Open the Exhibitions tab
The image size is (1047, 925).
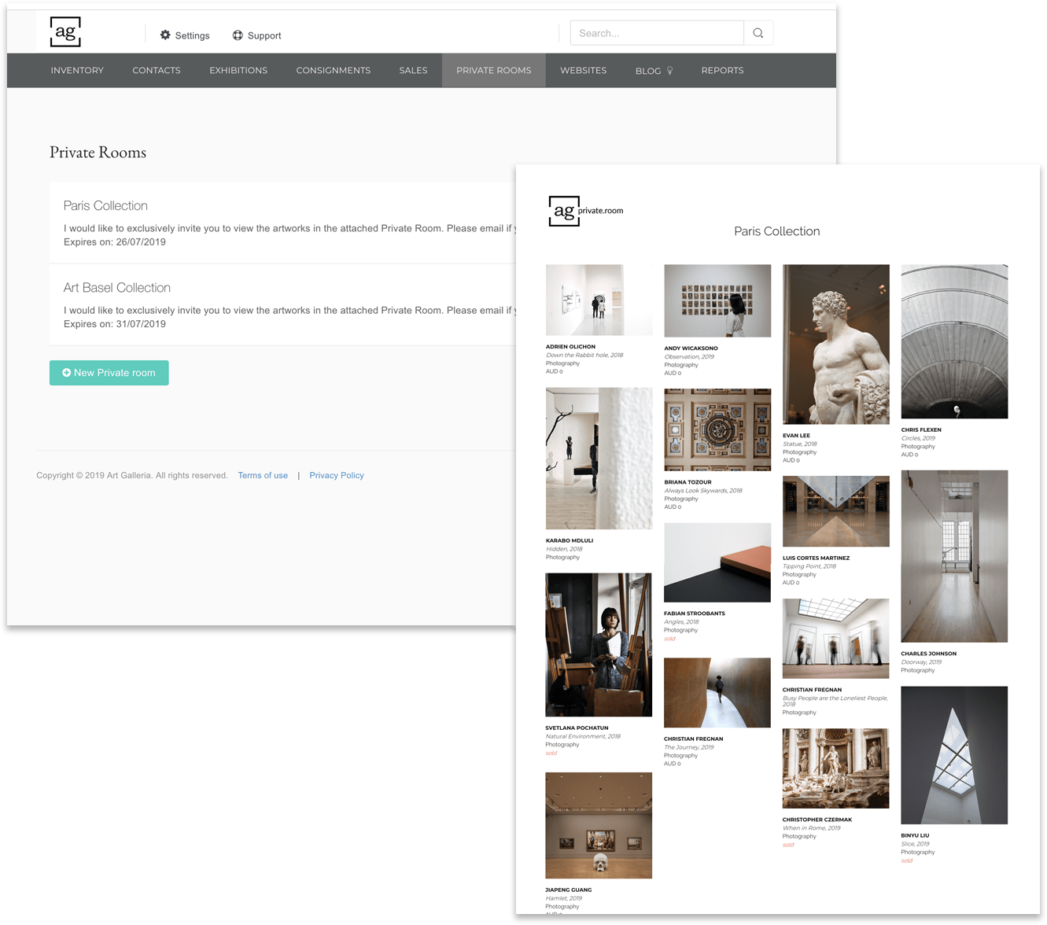(238, 71)
